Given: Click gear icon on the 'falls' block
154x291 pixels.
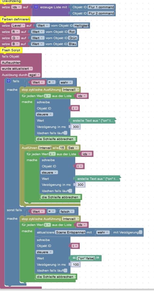Looking at the screenshot, I should 8,81.
